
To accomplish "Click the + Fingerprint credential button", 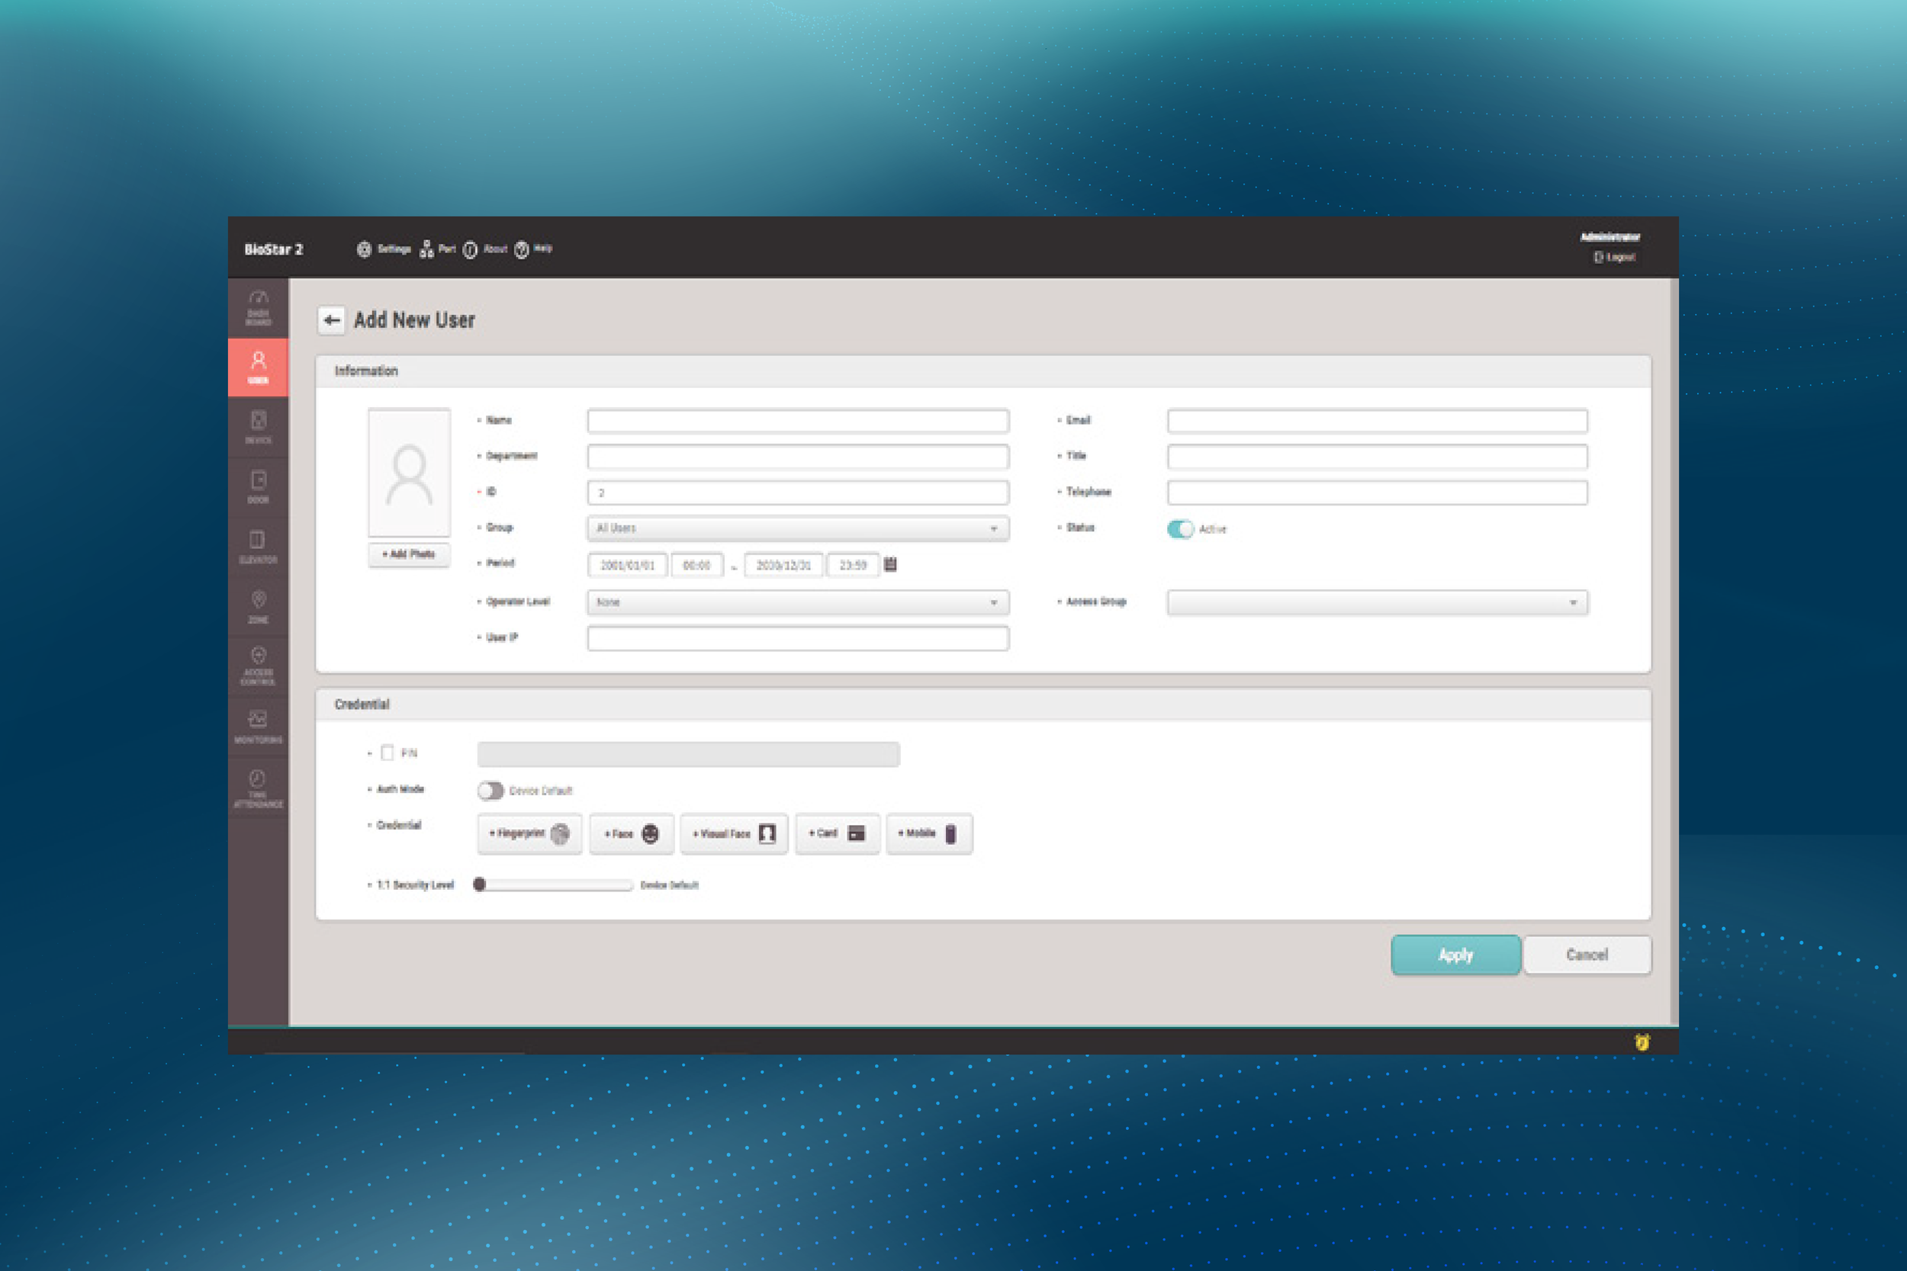I will 529,833.
